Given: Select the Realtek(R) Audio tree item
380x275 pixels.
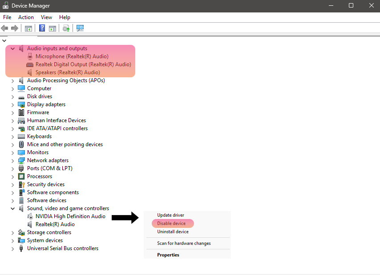Looking at the screenshot, I should click(55, 224).
